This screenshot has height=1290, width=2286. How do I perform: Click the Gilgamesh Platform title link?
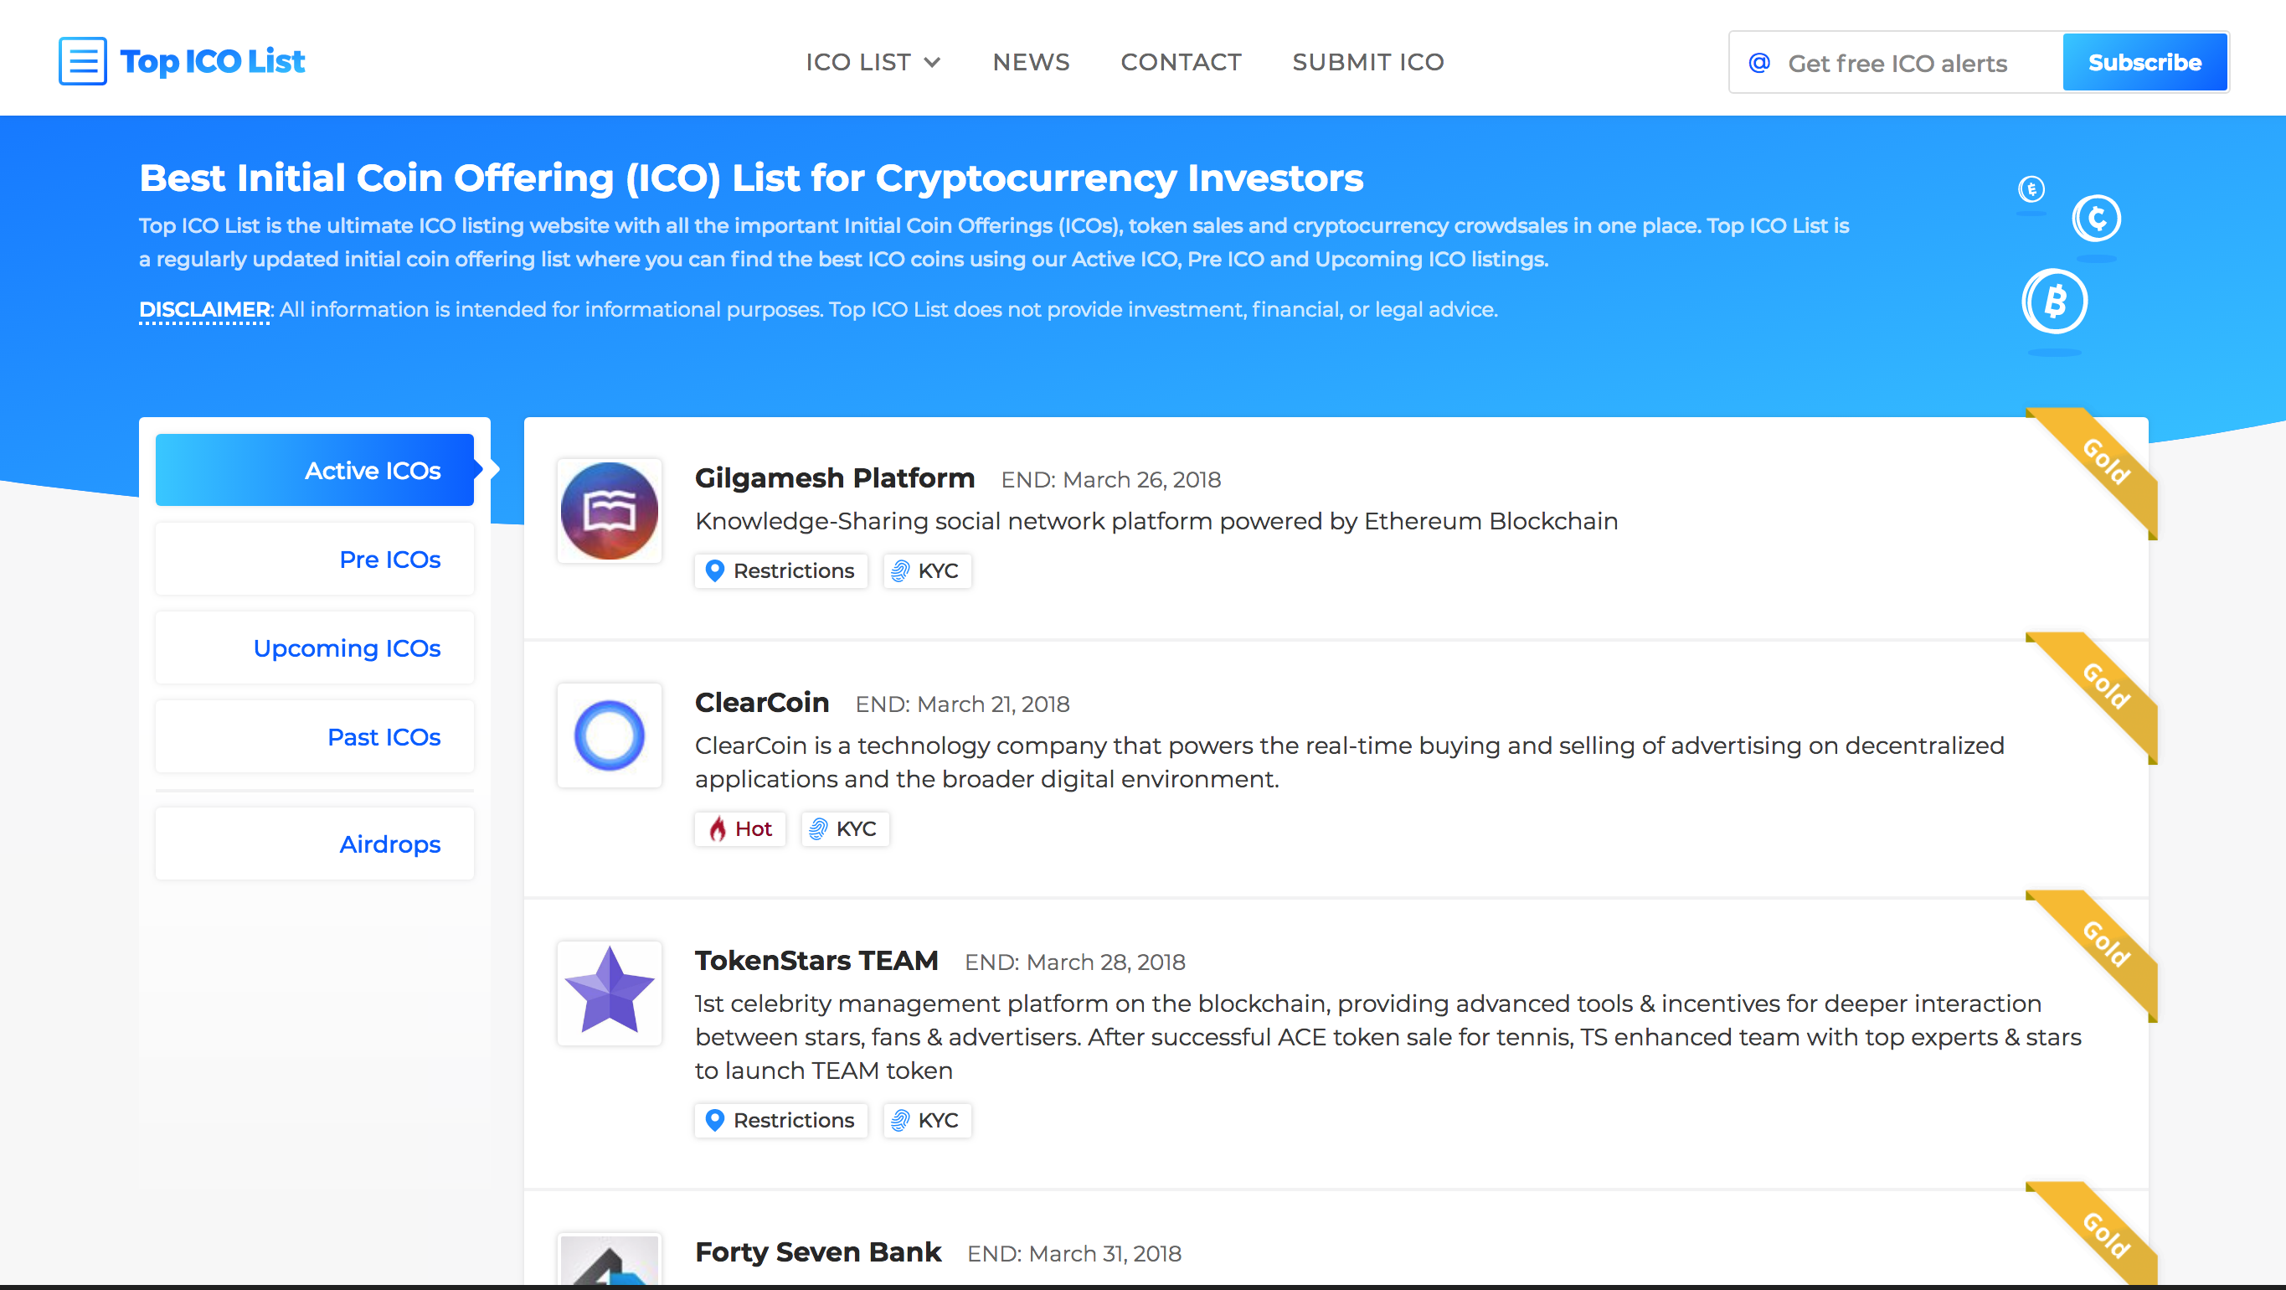point(834,478)
